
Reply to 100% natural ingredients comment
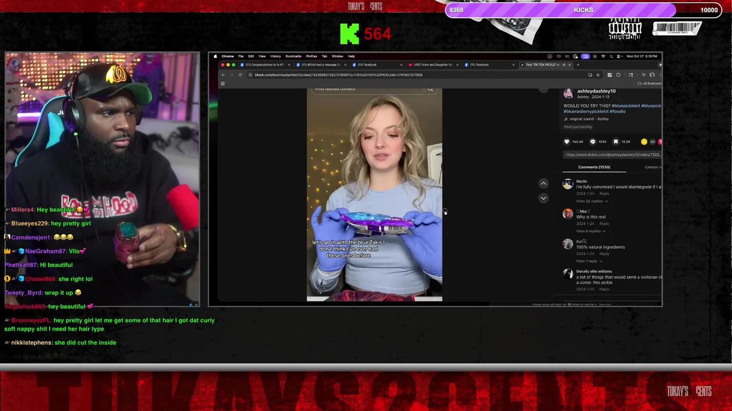coord(604,253)
